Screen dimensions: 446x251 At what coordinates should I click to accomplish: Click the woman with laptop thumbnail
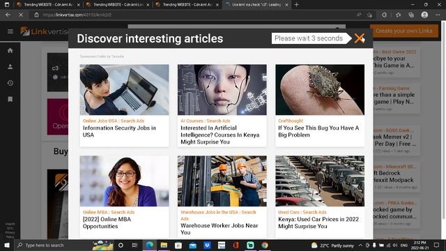124,90
